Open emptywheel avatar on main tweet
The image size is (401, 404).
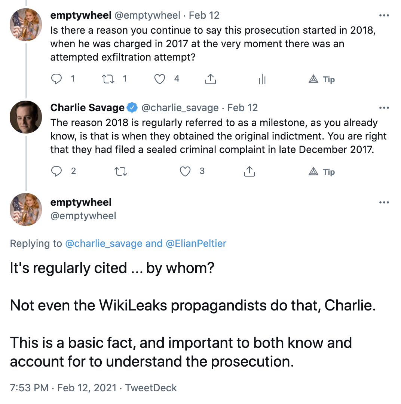(26, 209)
